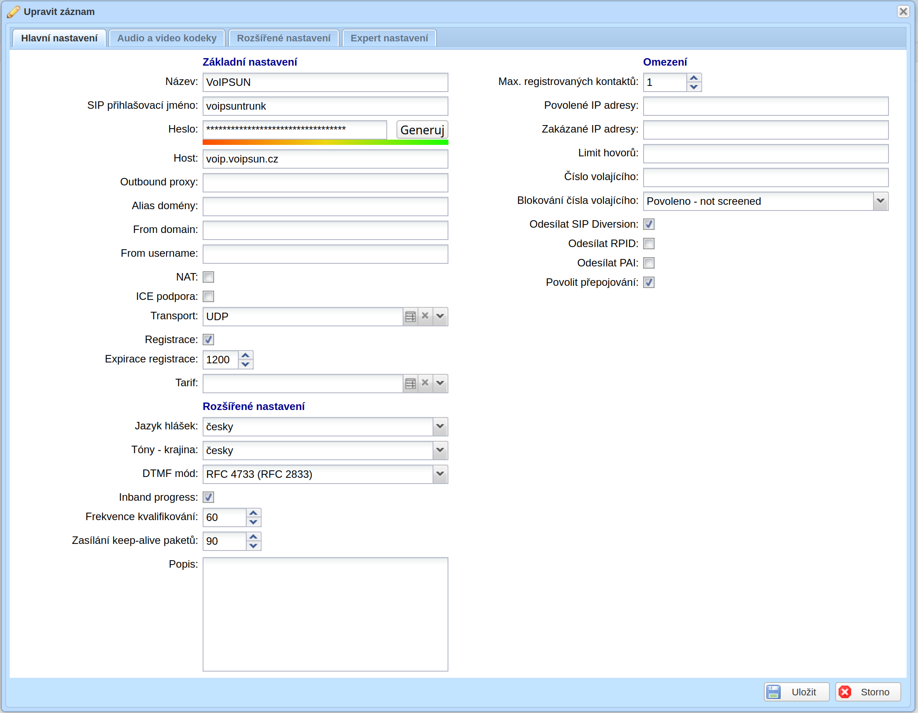This screenshot has height=713, width=918.
Task: Focus the Povolené IP adresy field
Action: (766, 106)
